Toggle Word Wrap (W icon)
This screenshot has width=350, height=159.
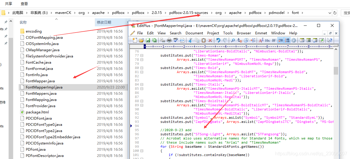(274, 40)
